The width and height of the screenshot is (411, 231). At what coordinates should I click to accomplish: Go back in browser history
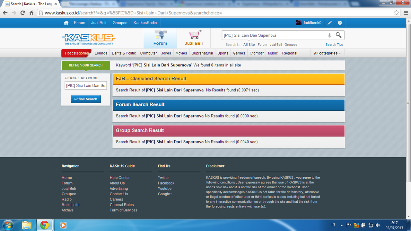[x=5, y=13]
